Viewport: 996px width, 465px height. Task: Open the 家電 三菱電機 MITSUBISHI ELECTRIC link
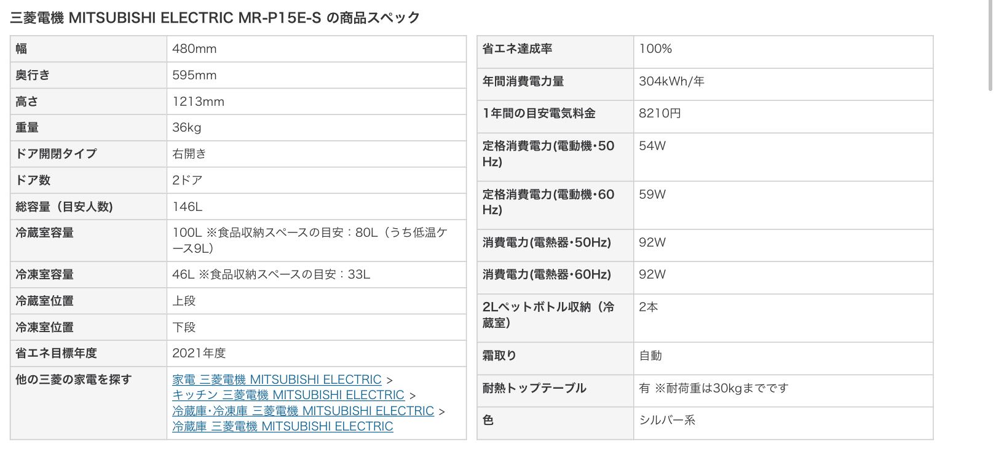coord(277,380)
